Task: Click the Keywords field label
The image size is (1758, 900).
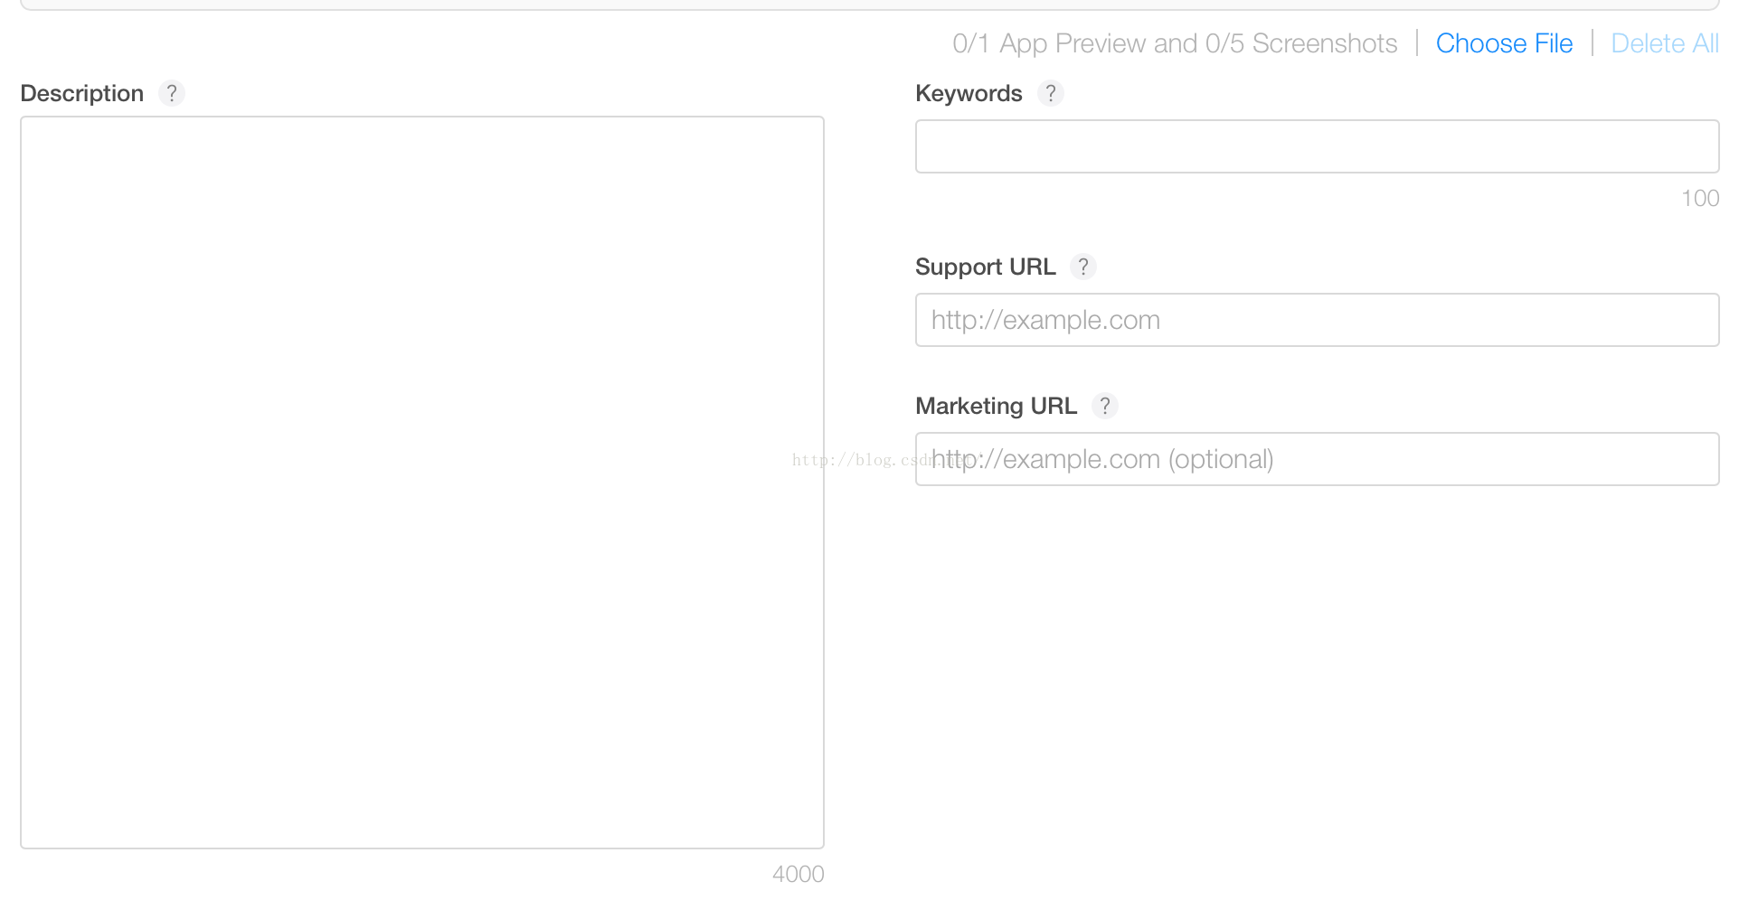Action: [x=969, y=93]
